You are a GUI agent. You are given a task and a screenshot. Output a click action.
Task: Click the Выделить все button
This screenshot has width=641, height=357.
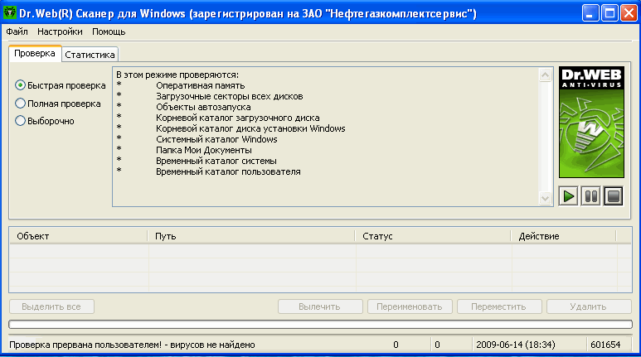click(x=51, y=306)
